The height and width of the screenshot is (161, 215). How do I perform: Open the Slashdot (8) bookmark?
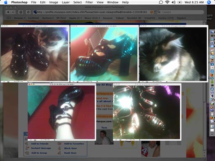point(134,18)
